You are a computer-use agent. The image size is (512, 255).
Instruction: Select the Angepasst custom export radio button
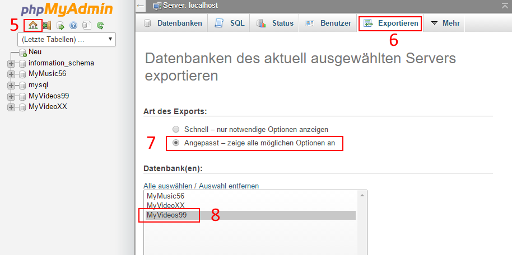click(x=176, y=143)
